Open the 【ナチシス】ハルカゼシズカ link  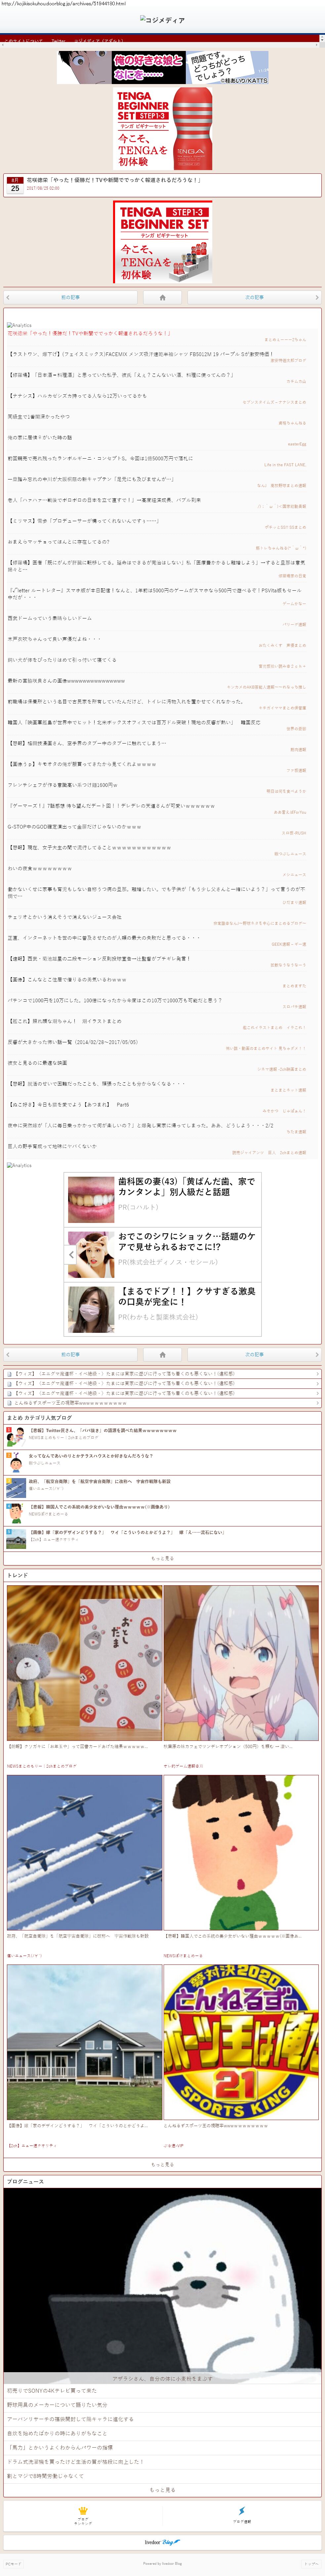(77, 396)
